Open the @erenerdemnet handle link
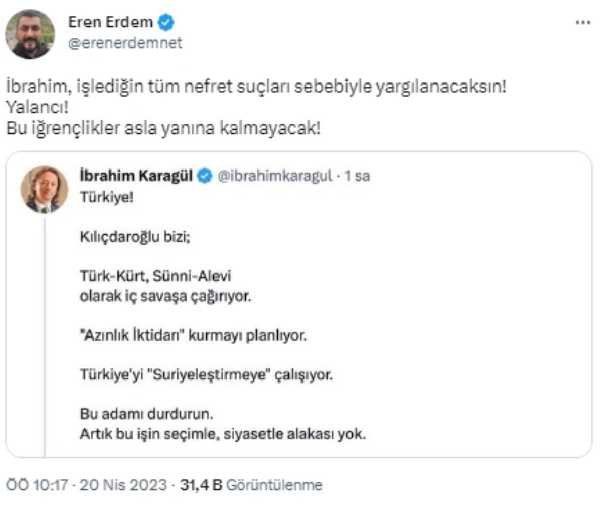607x506 pixels. point(125,44)
